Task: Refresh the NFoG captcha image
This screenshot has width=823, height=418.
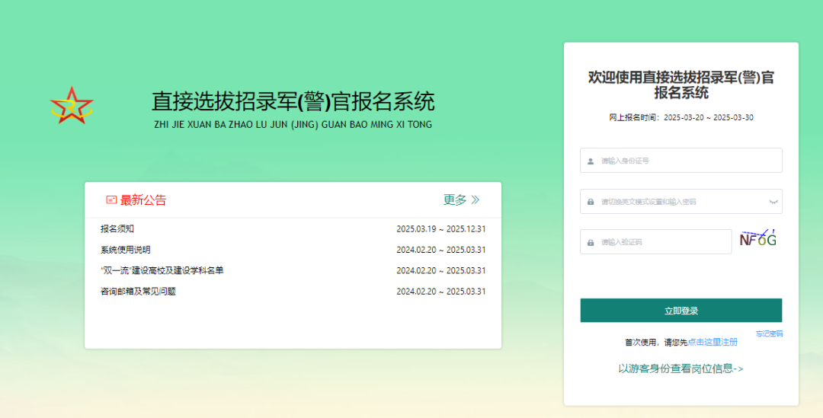Action: (x=758, y=239)
